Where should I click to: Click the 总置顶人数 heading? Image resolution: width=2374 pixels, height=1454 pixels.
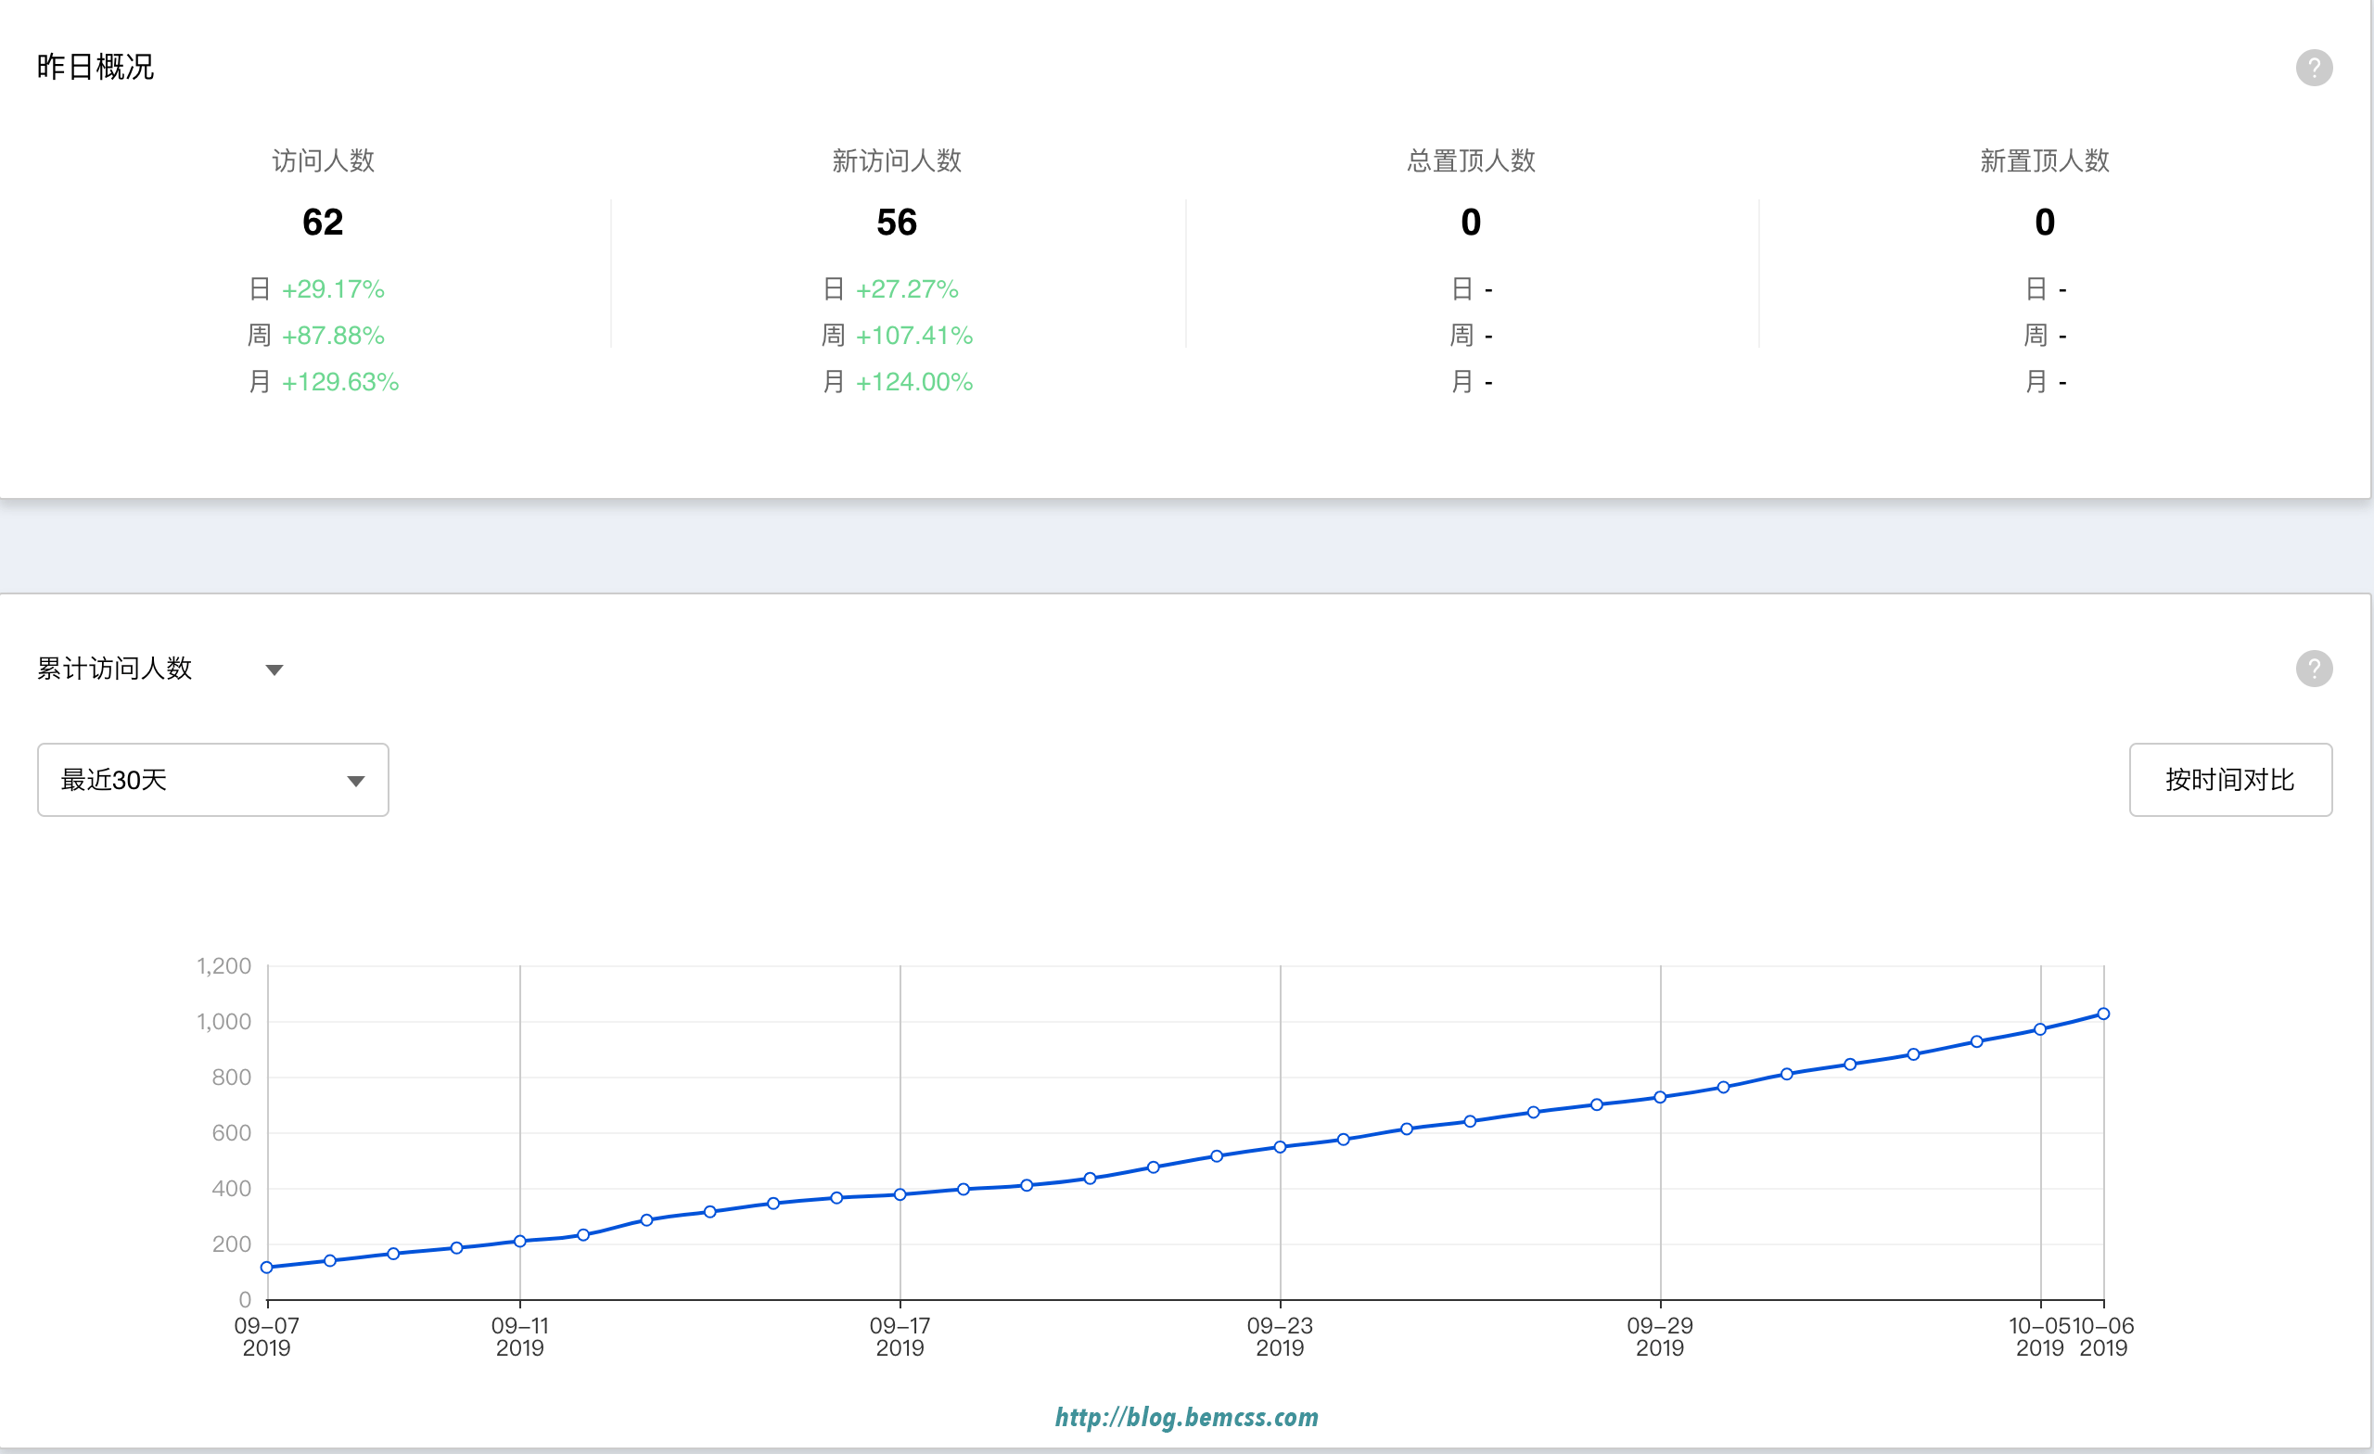[x=1471, y=161]
